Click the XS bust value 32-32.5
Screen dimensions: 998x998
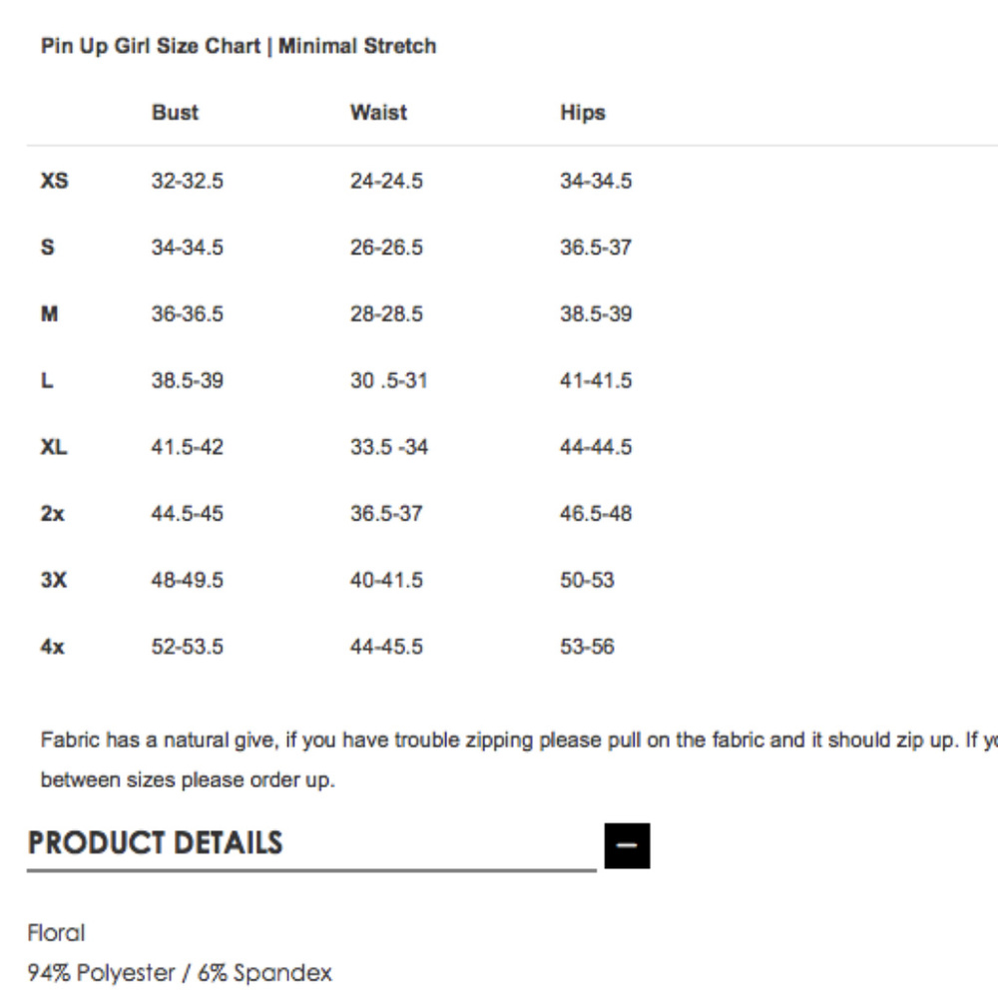[x=188, y=181]
